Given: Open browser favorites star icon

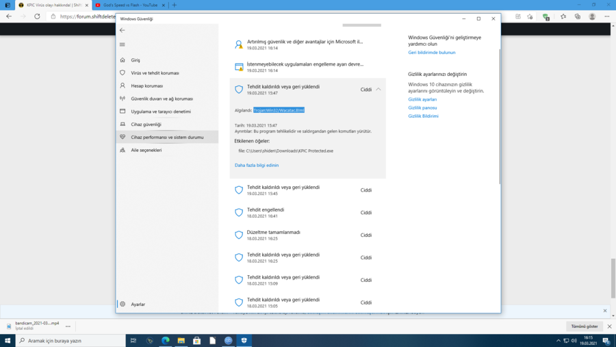Looking at the screenshot, I should pos(563,16).
